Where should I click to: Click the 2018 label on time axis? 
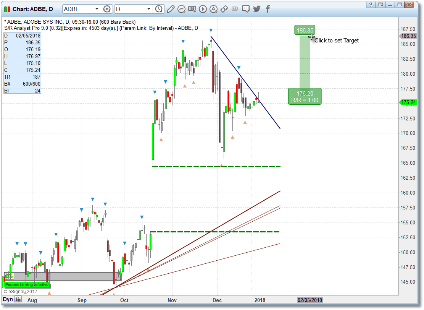260,300
